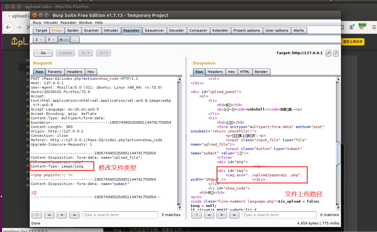Click the burp extension icon in Firefox toolbar
This screenshot has height=232, width=377.
(x=362, y=27)
